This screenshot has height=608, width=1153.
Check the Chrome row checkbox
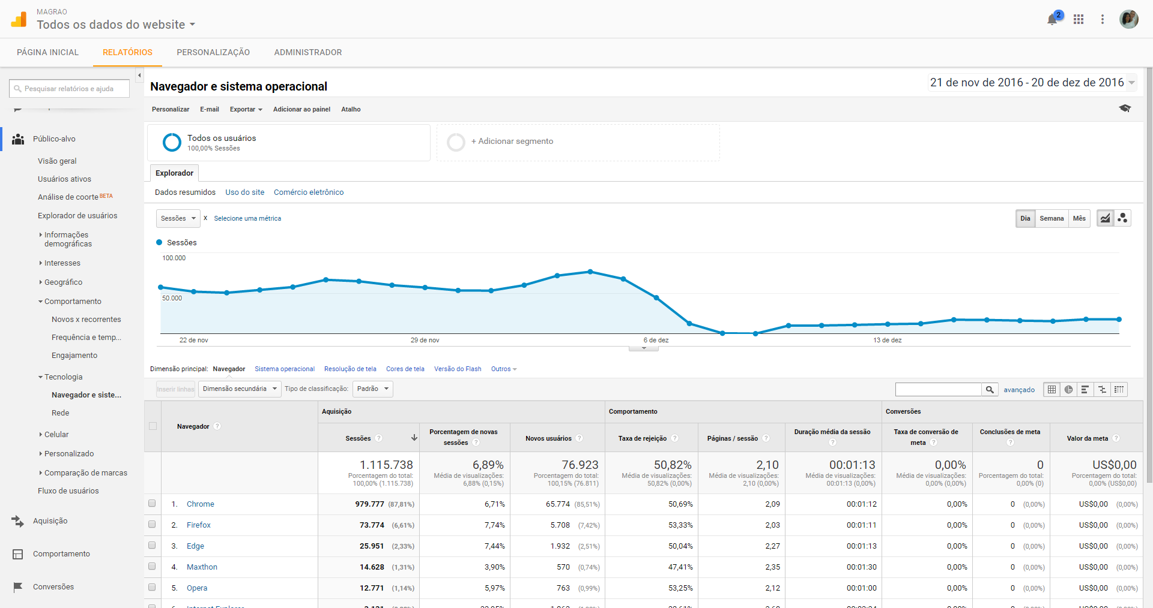(x=152, y=504)
